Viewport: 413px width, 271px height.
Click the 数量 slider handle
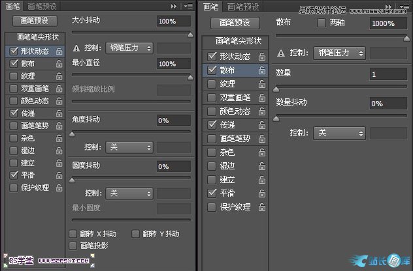[276, 89]
